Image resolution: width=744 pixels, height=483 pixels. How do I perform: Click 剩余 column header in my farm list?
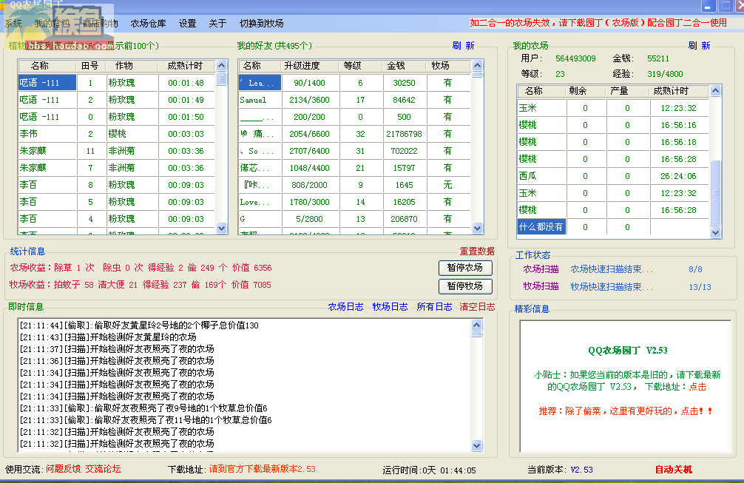[585, 91]
